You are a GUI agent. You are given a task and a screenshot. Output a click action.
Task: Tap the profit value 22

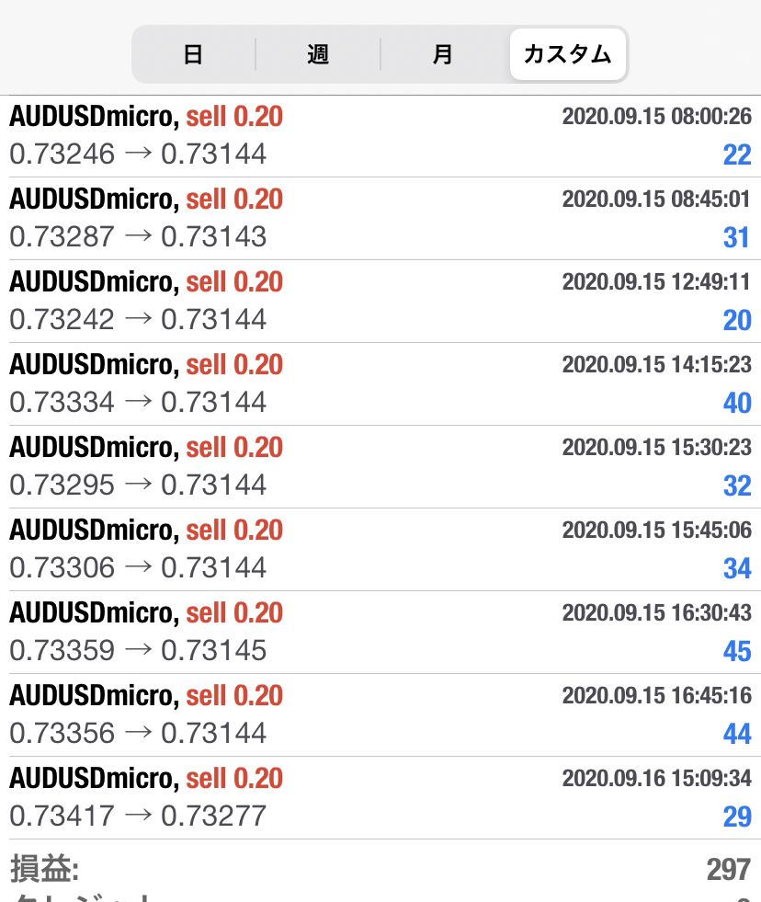736,154
